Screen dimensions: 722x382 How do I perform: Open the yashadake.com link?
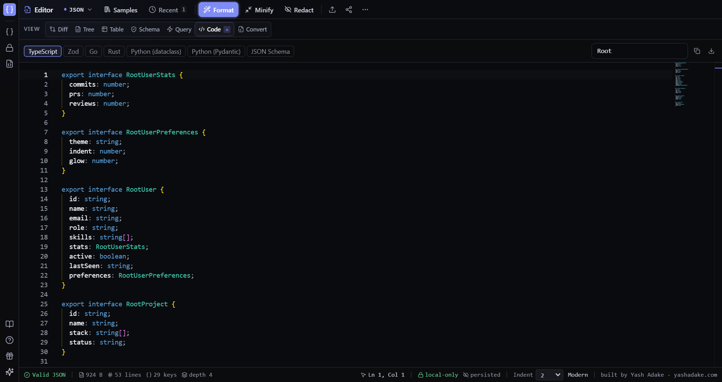695,375
